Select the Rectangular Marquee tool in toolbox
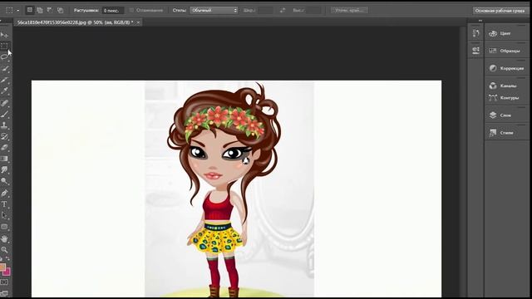The image size is (532, 299). (x=4, y=46)
